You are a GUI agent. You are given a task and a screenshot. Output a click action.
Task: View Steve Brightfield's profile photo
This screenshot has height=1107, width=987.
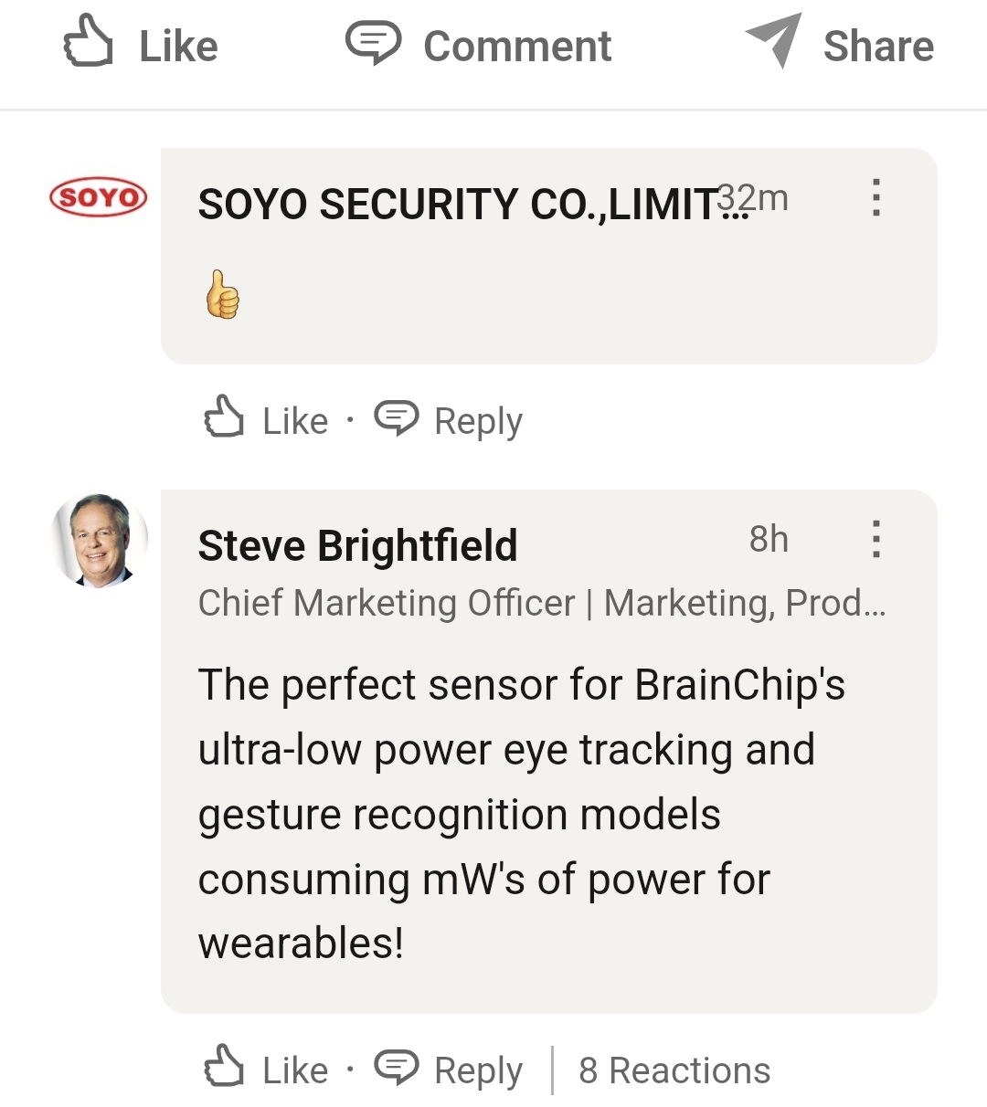pyautogui.click(x=99, y=541)
